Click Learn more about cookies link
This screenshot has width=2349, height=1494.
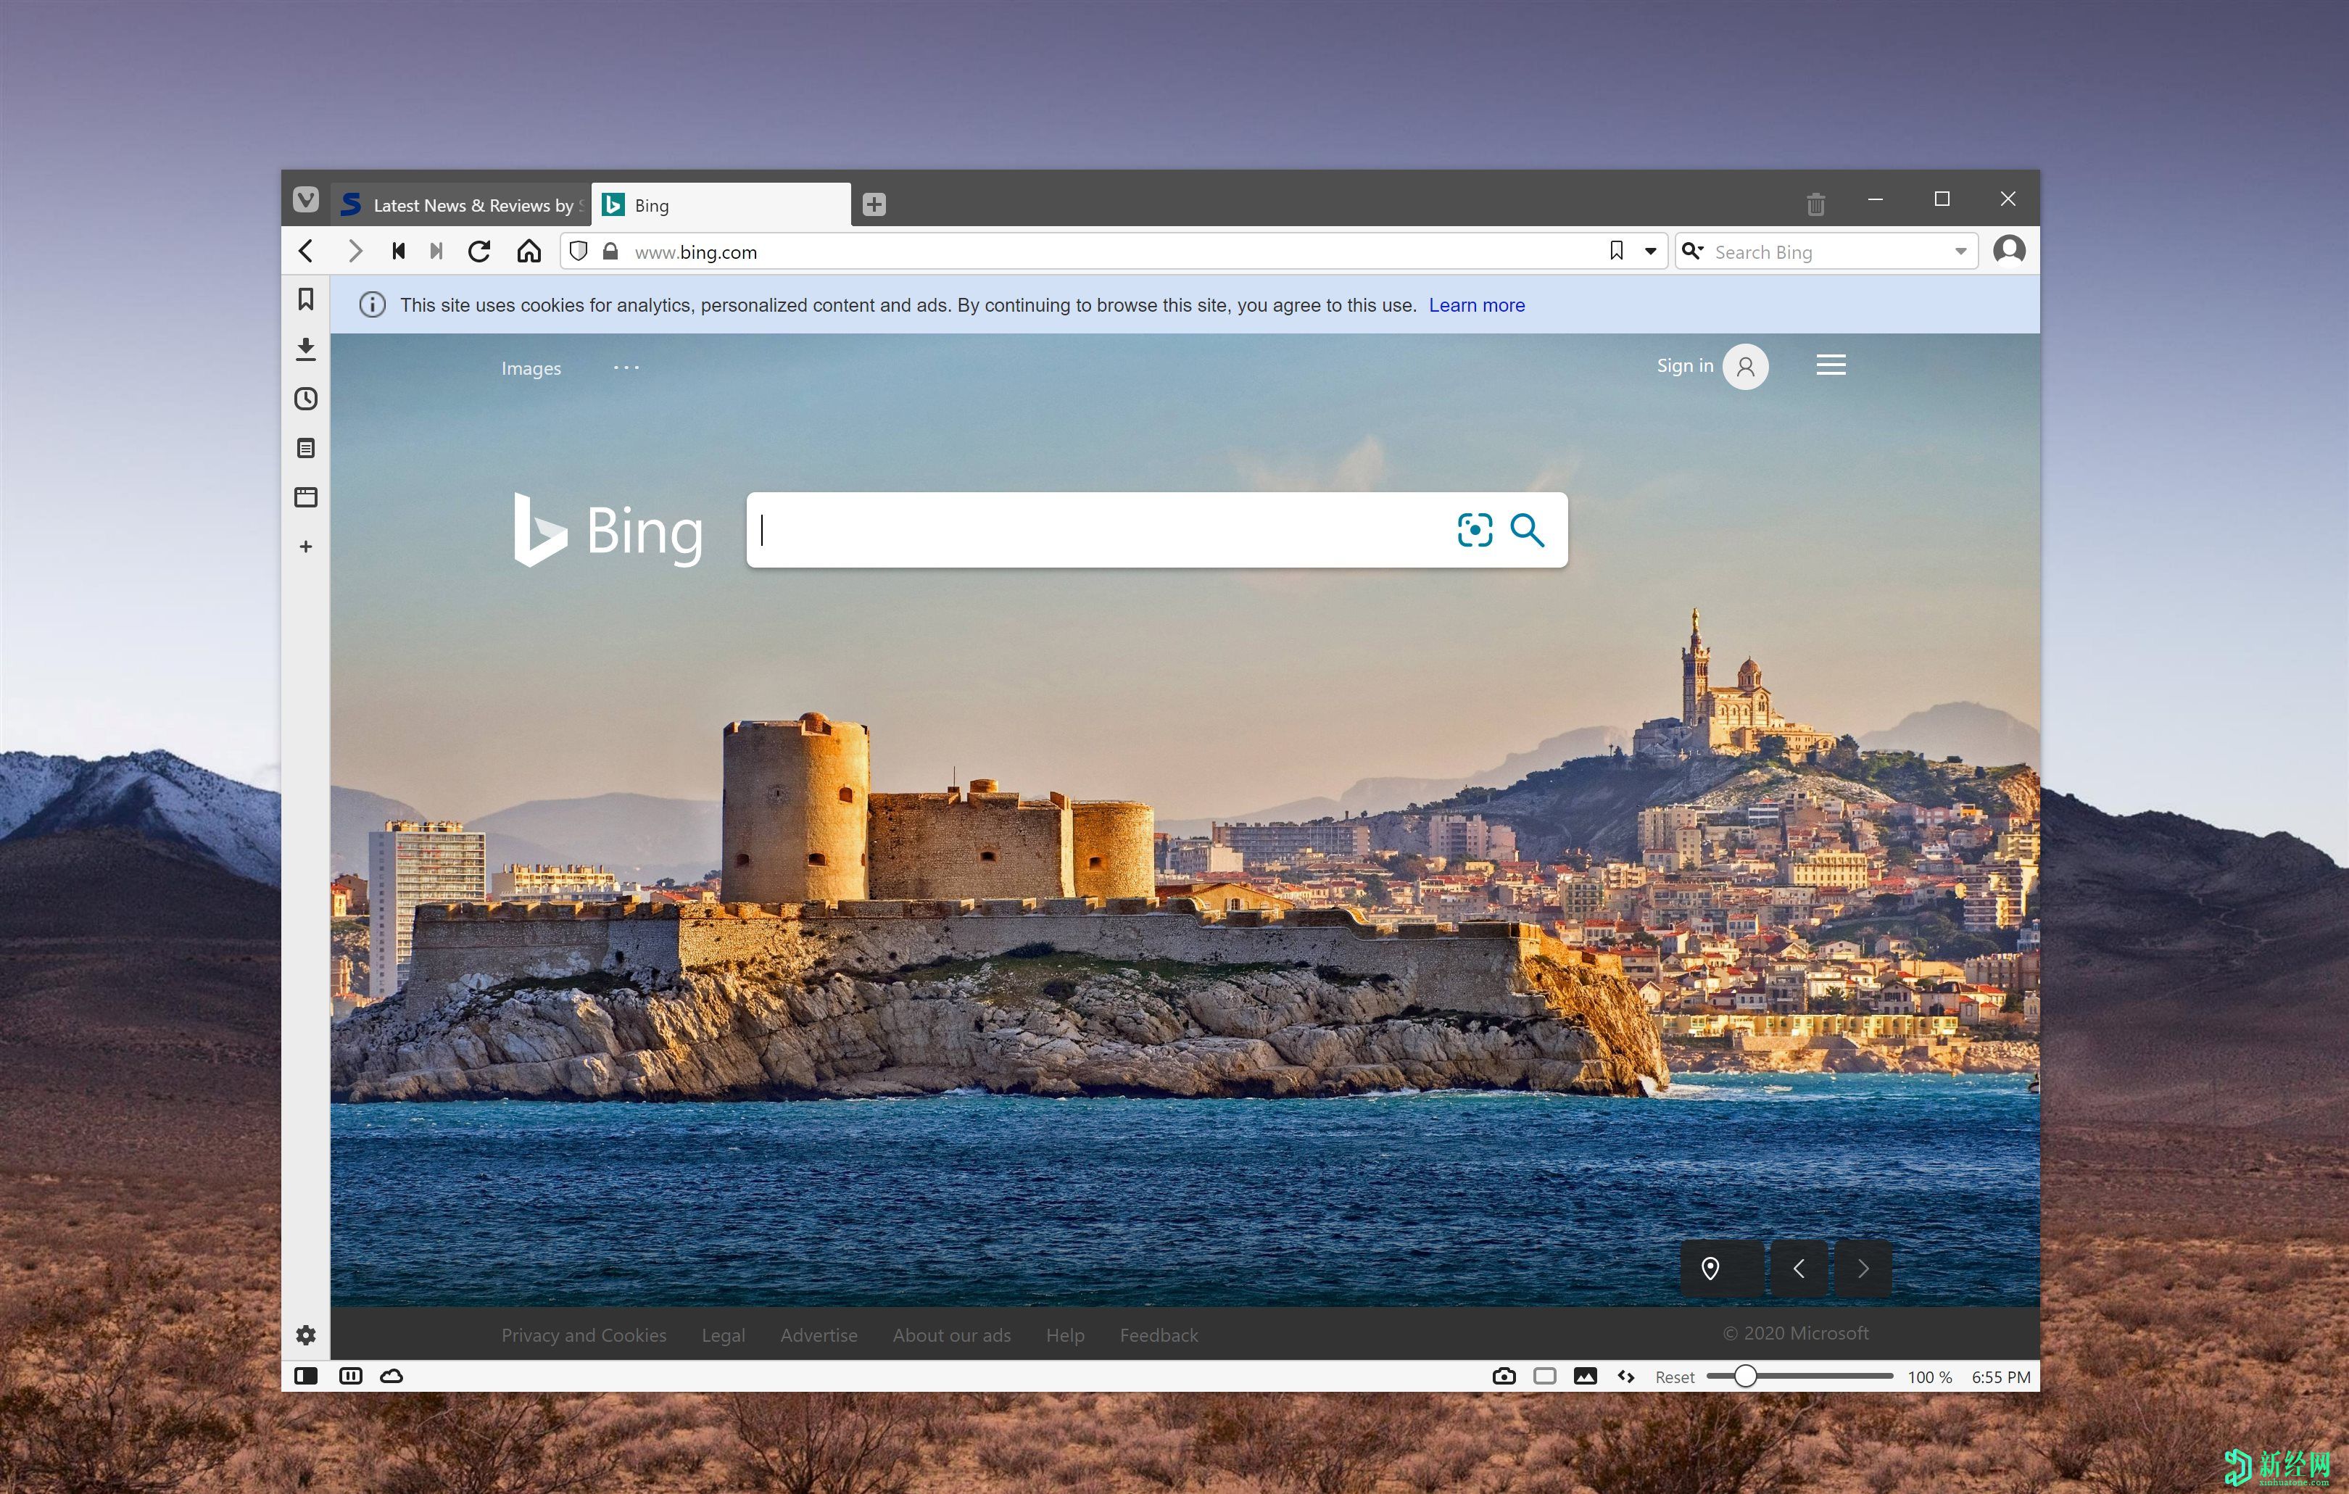tap(1476, 304)
